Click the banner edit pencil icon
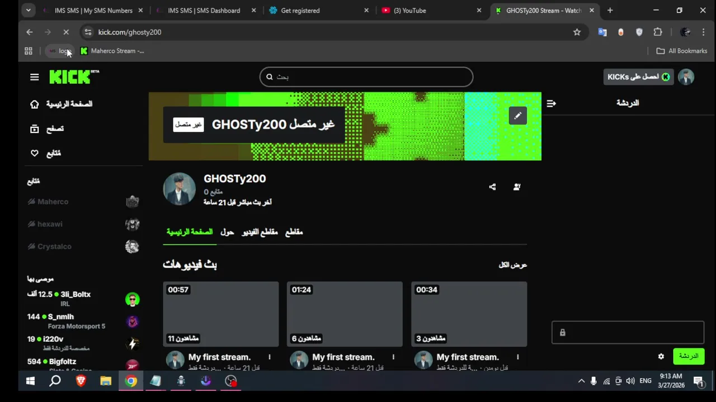 pyautogui.click(x=517, y=116)
